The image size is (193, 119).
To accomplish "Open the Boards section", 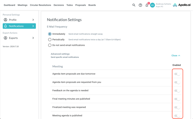I will (x=92, y=5).
